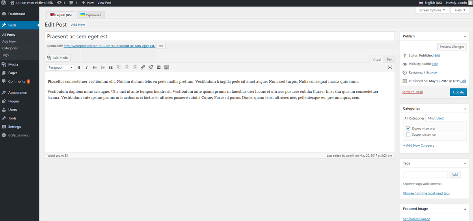The width and height of the screenshot is (473, 221).
Task: Collapse the Featured Image box
Action: pos(465,208)
